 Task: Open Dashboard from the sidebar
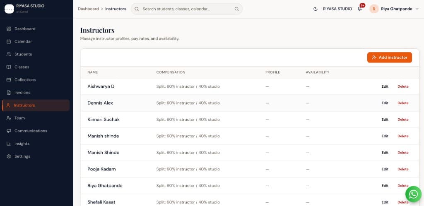pos(36,29)
